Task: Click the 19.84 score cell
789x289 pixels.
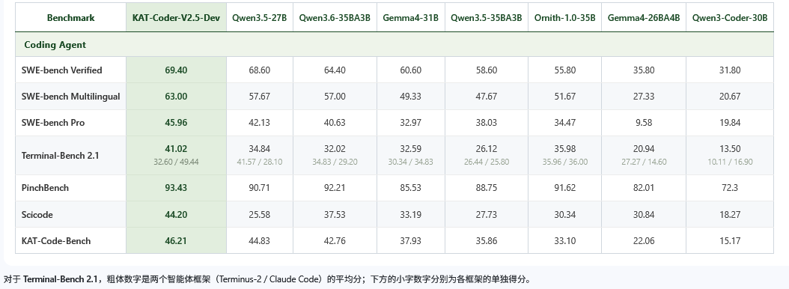Action: [730, 122]
